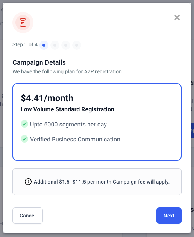Image resolution: width=194 pixels, height=237 pixels.
Task: Proceed with the Next button
Action: [x=169, y=216]
